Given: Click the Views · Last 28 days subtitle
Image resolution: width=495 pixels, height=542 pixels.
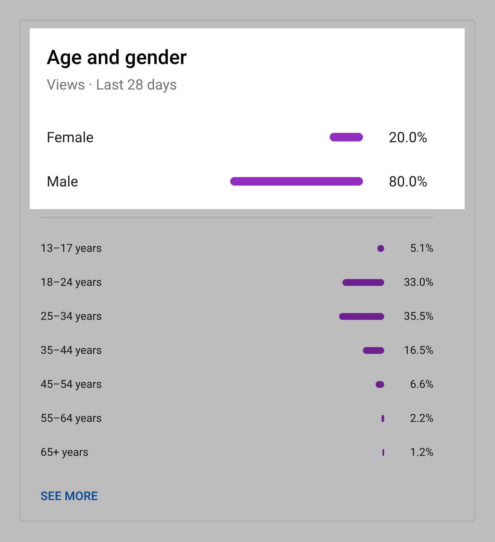Looking at the screenshot, I should point(112,85).
